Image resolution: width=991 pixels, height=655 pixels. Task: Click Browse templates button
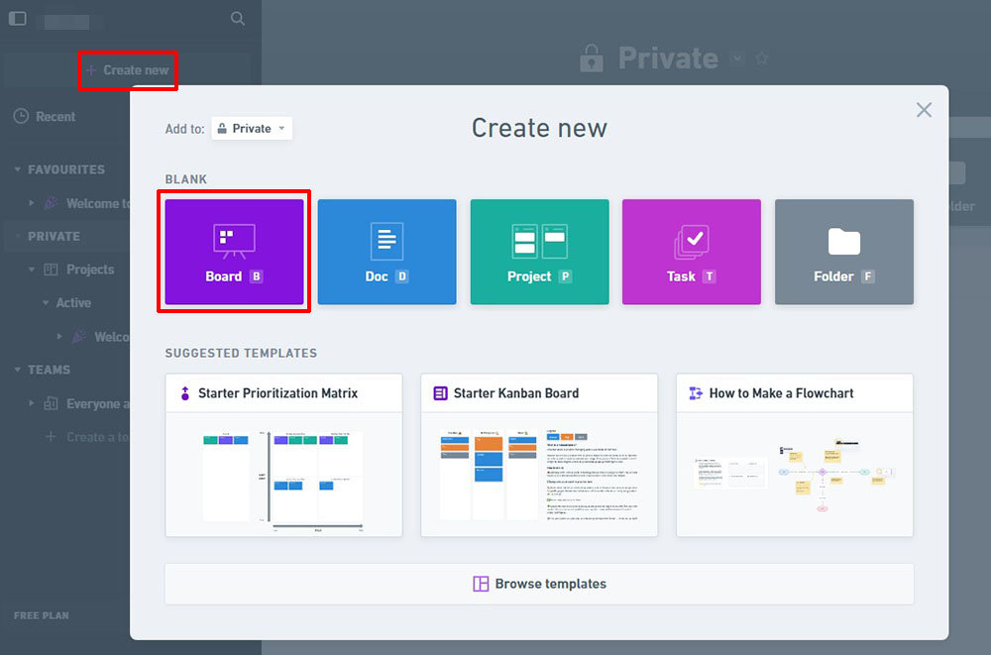coord(539,584)
